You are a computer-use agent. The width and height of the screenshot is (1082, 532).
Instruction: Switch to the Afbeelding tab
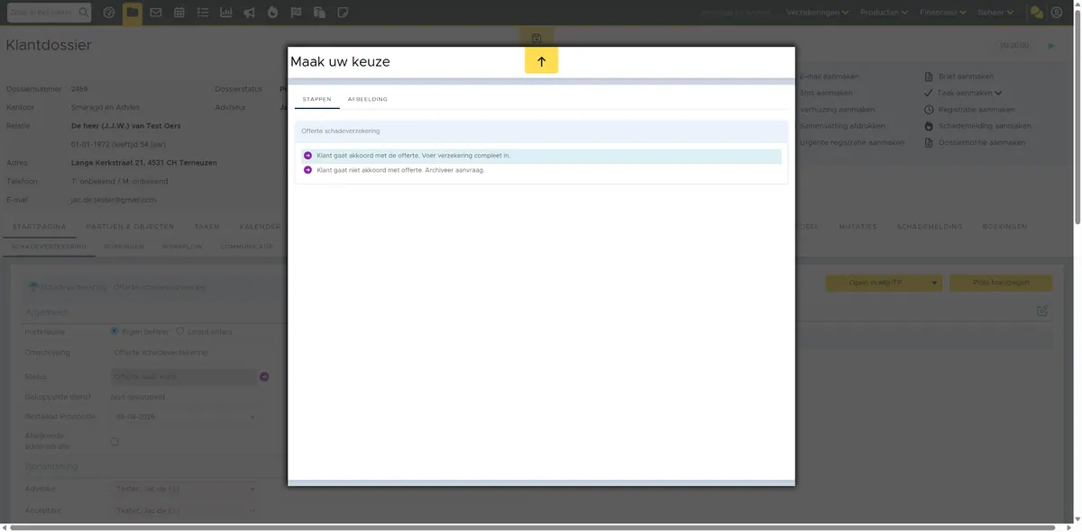click(x=368, y=99)
